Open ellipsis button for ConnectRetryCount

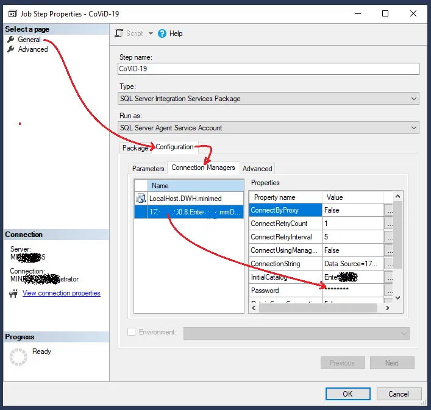click(388, 224)
